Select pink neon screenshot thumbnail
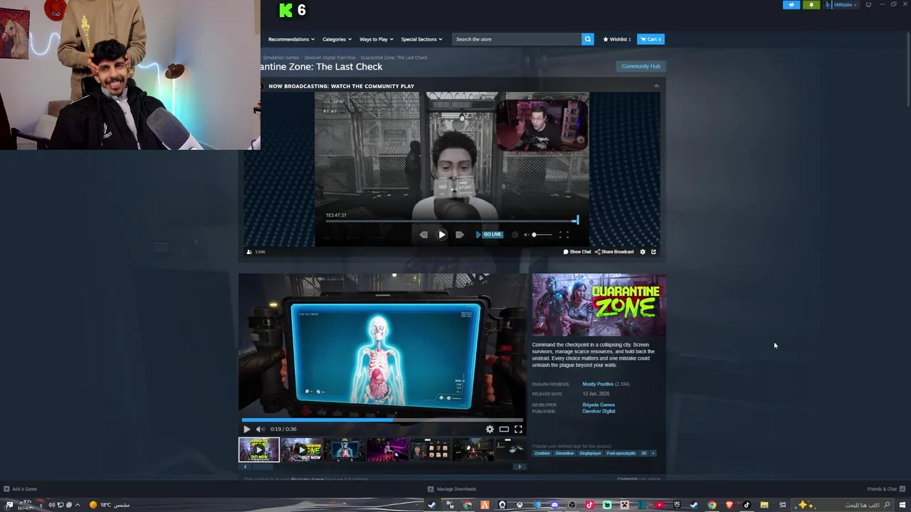911x512 pixels. pyautogui.click(x=387, y=450)
